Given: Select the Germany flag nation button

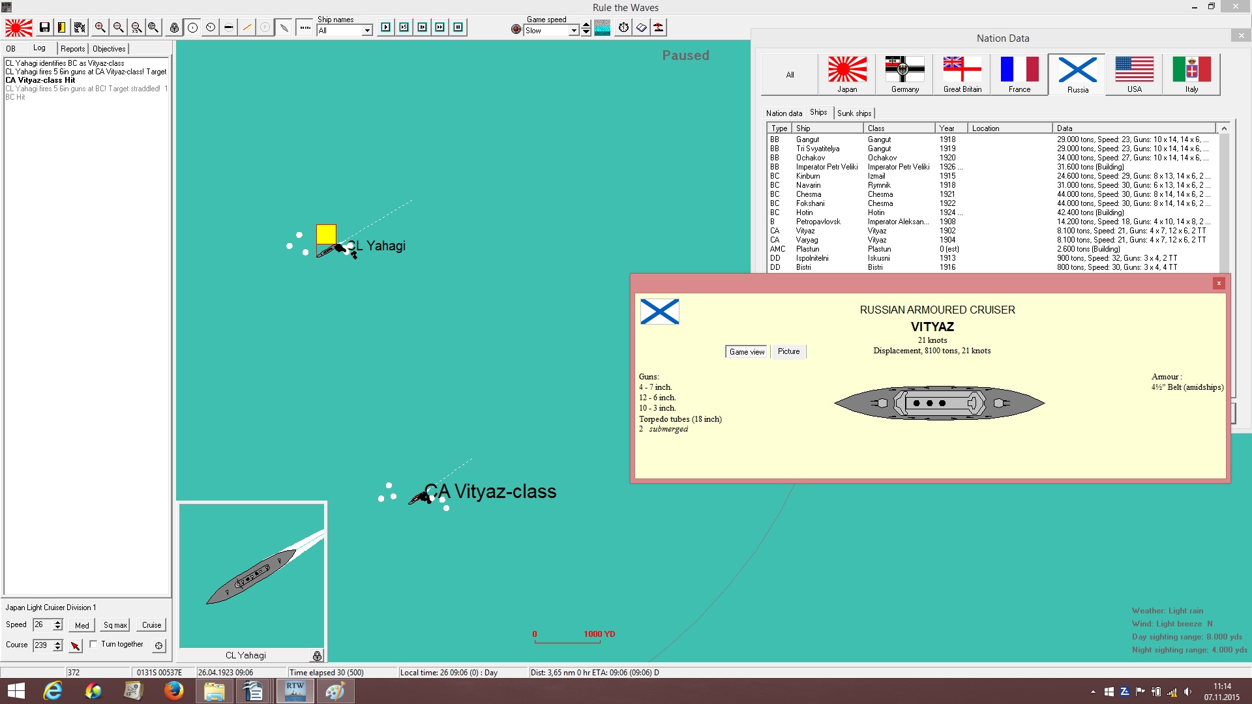Looking at the screenshot, I should pyautogui.click(x=904, y=74).
